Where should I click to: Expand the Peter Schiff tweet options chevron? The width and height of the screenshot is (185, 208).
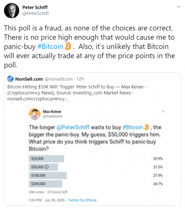click(179, 7)
